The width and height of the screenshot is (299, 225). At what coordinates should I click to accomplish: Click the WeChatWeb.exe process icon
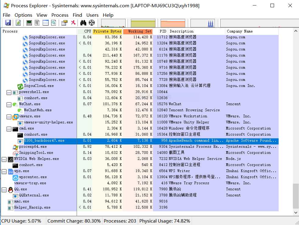tap(20, 110)
